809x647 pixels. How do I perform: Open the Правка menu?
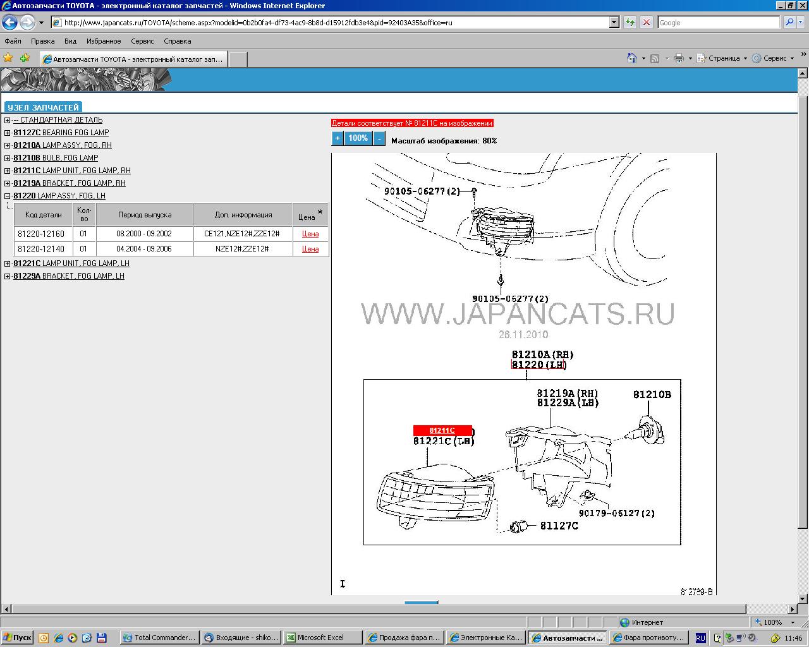pos(42,41)
